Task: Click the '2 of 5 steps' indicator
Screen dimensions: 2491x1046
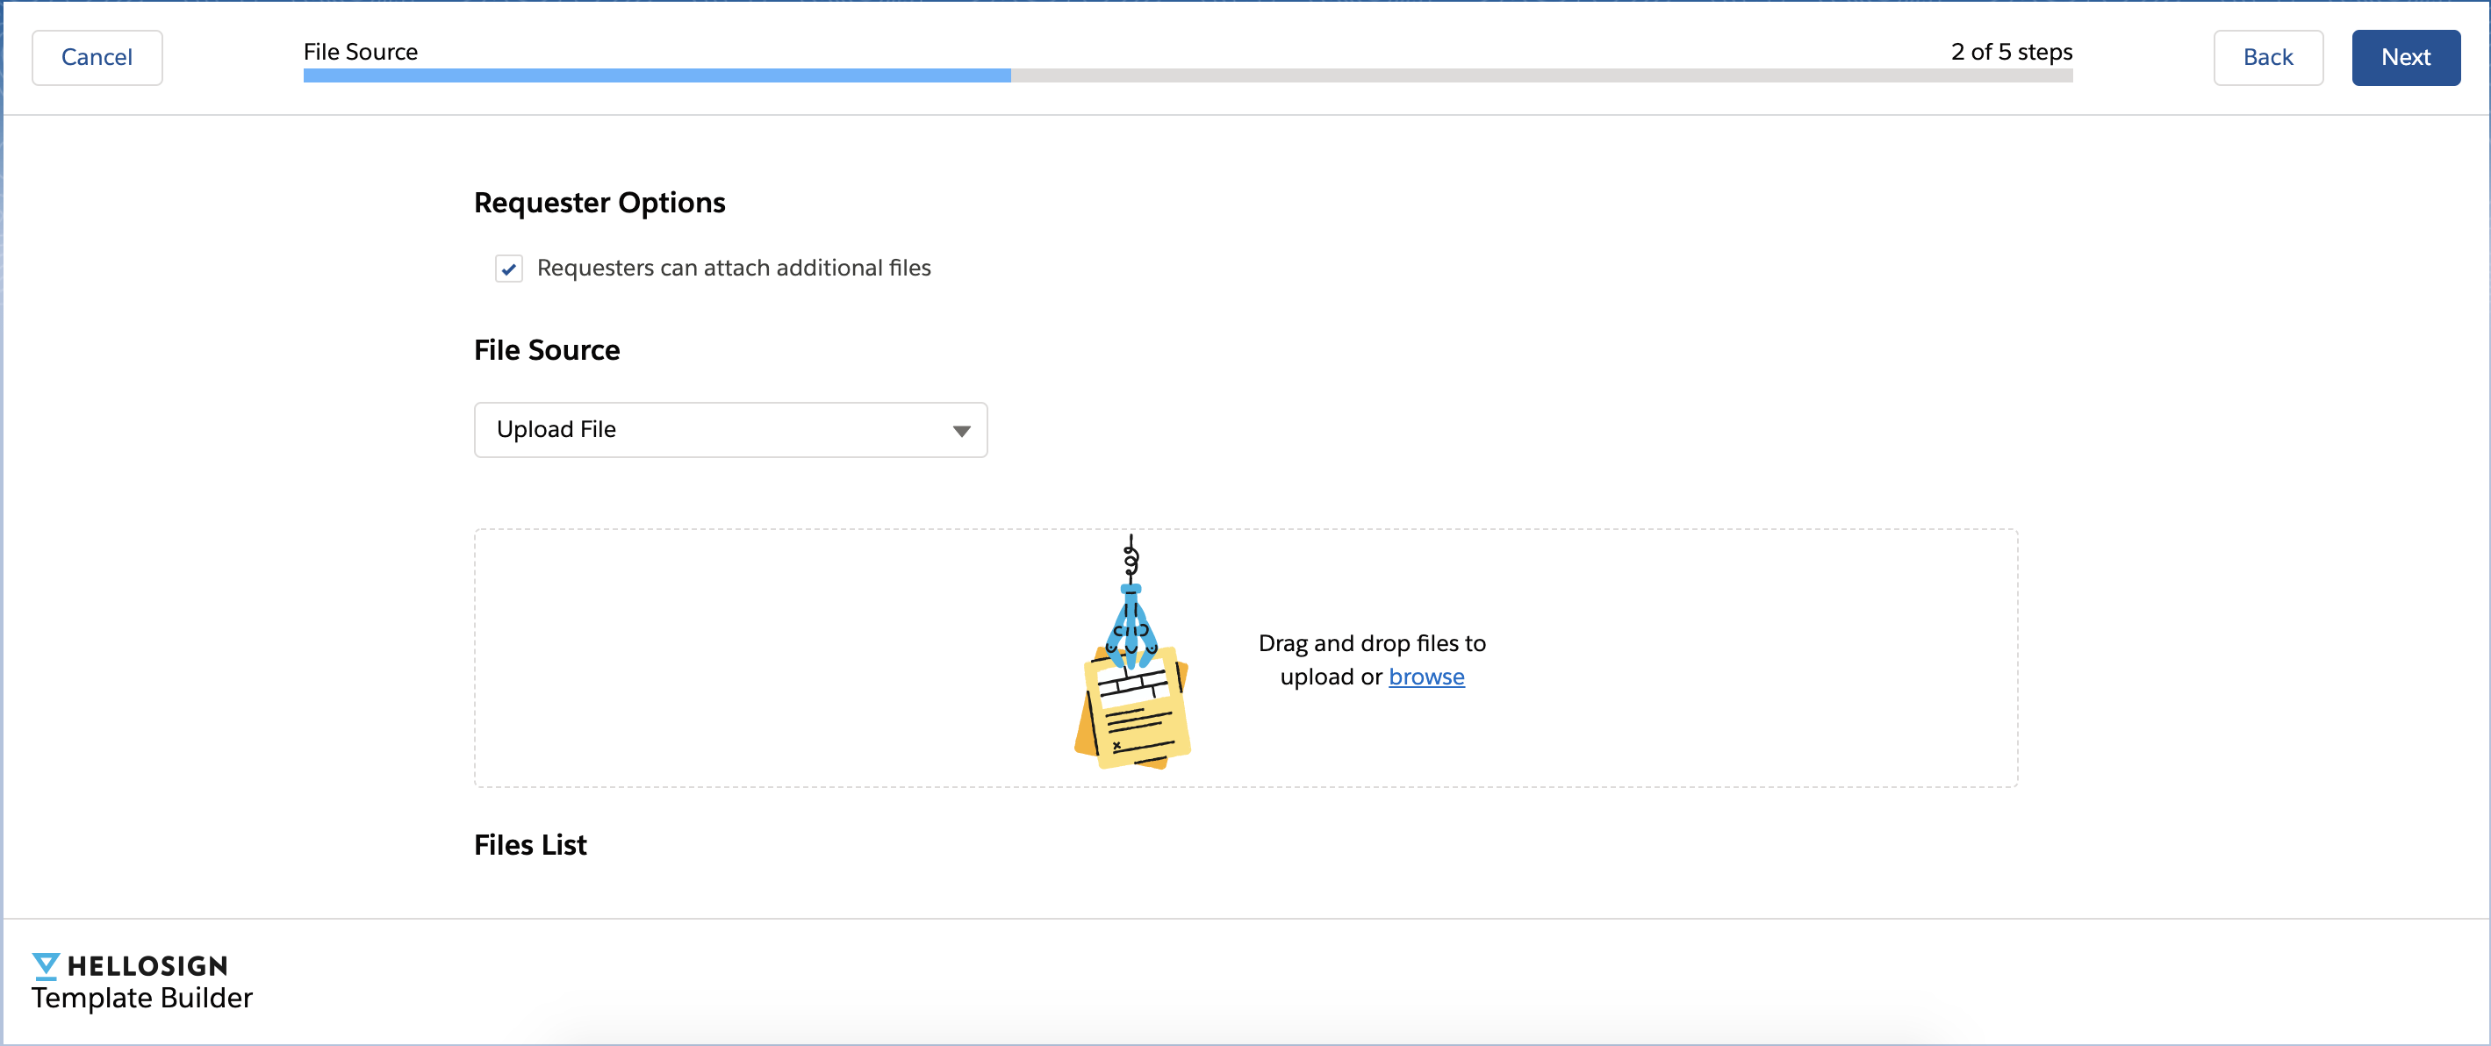Action: point(2010,51)
